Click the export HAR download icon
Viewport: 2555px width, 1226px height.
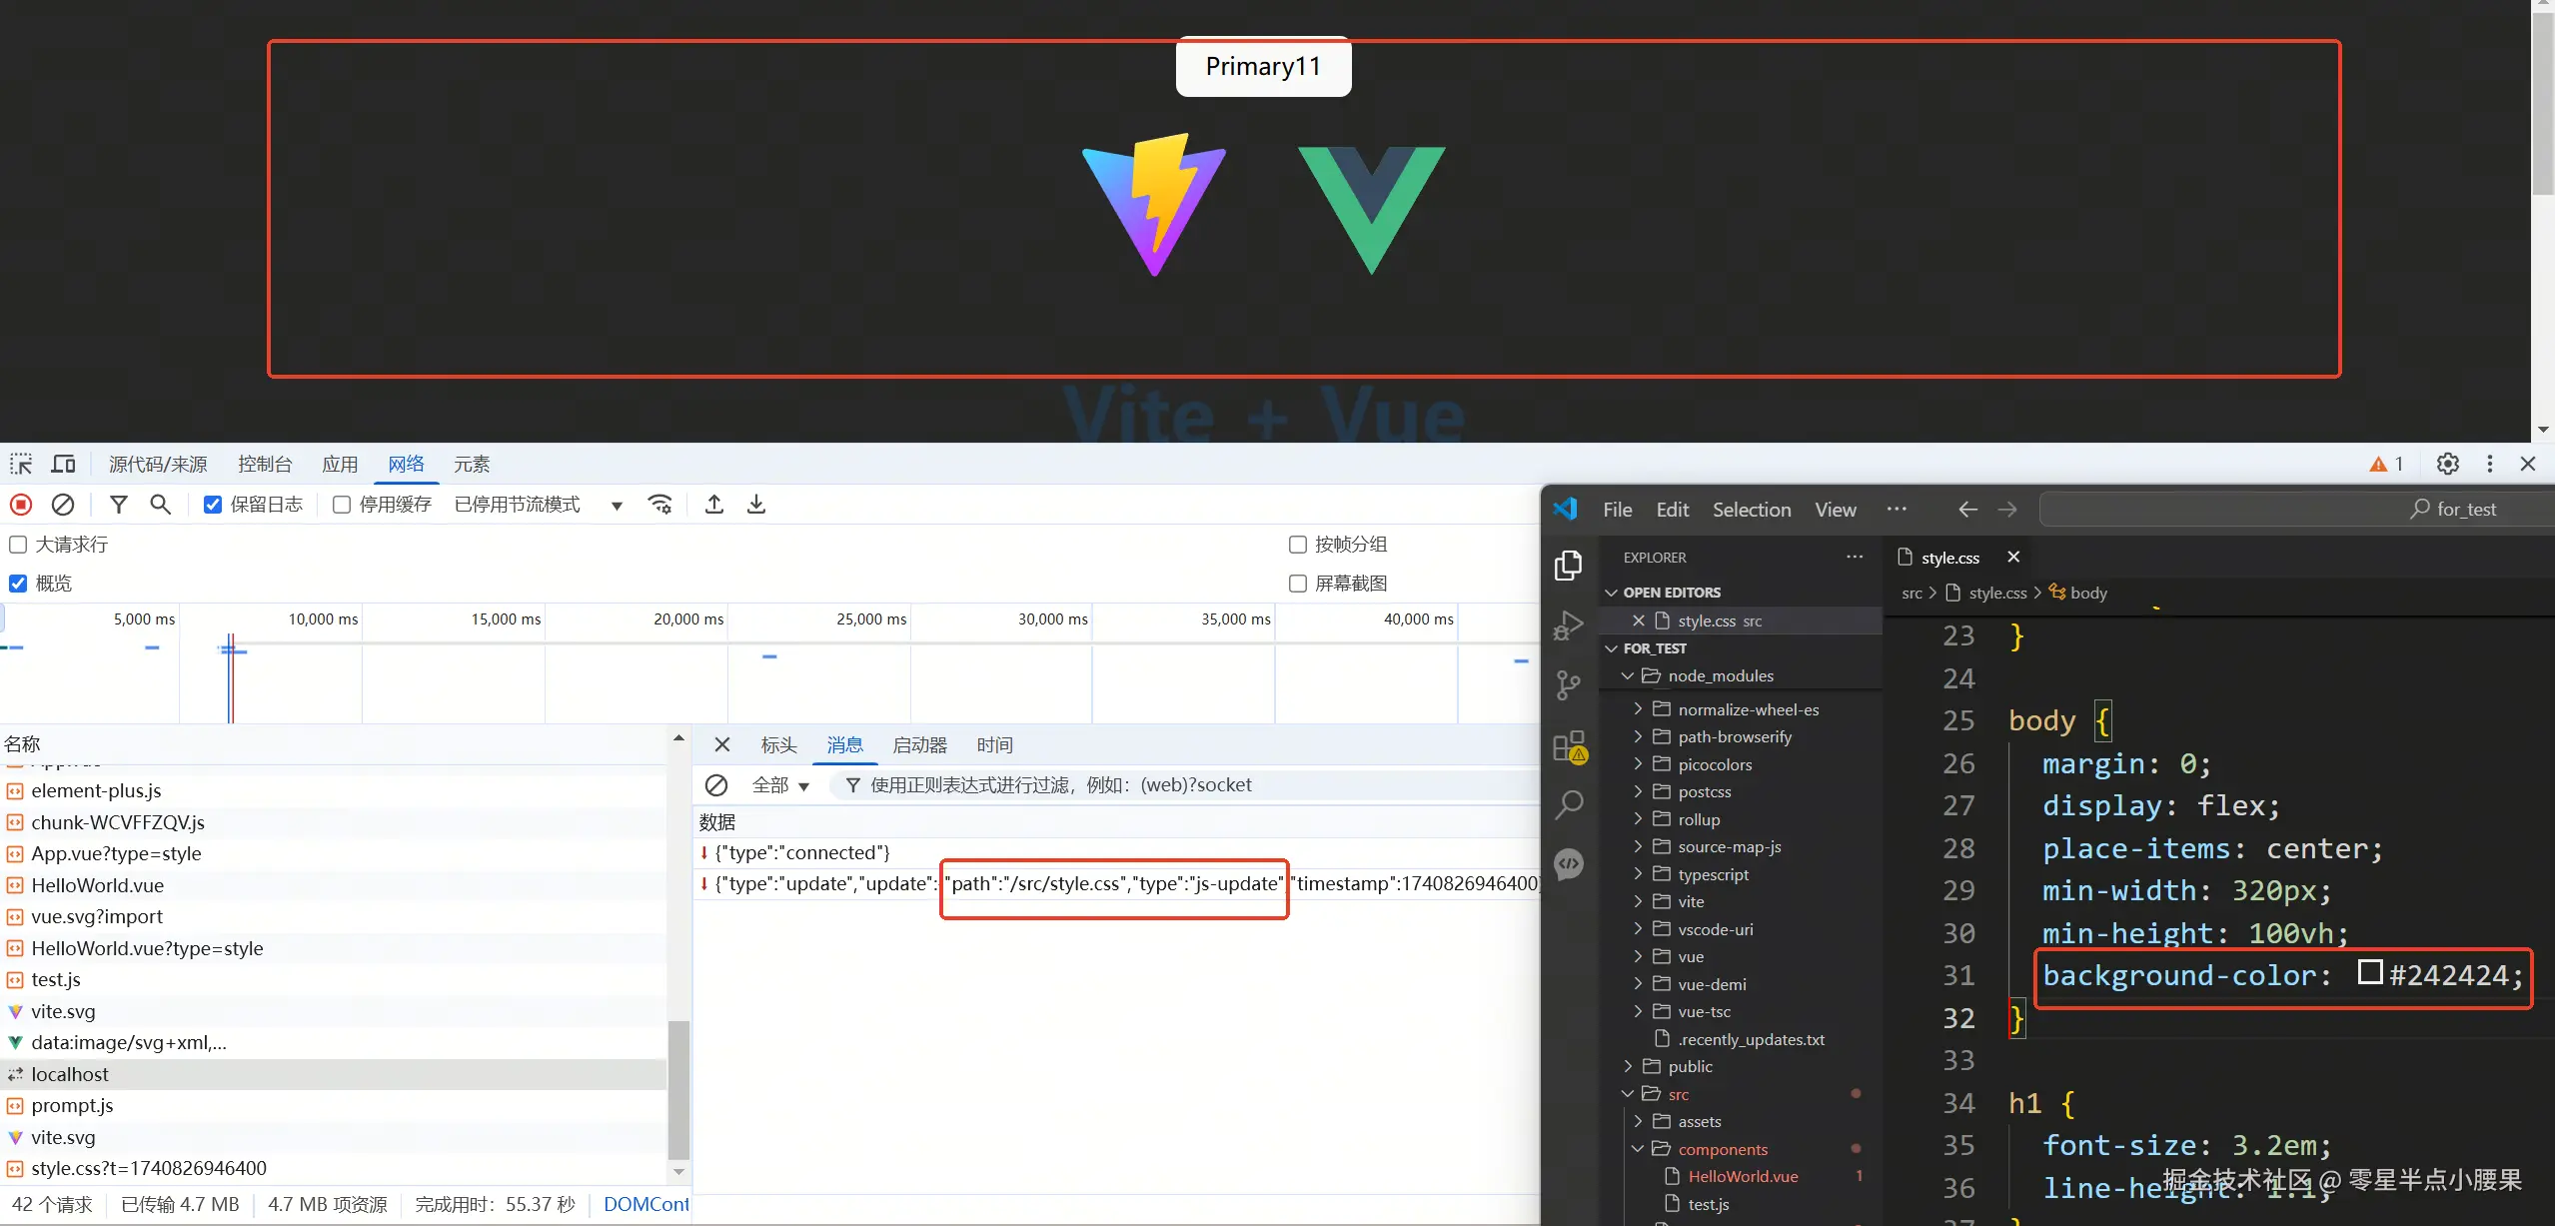point(756,505)
